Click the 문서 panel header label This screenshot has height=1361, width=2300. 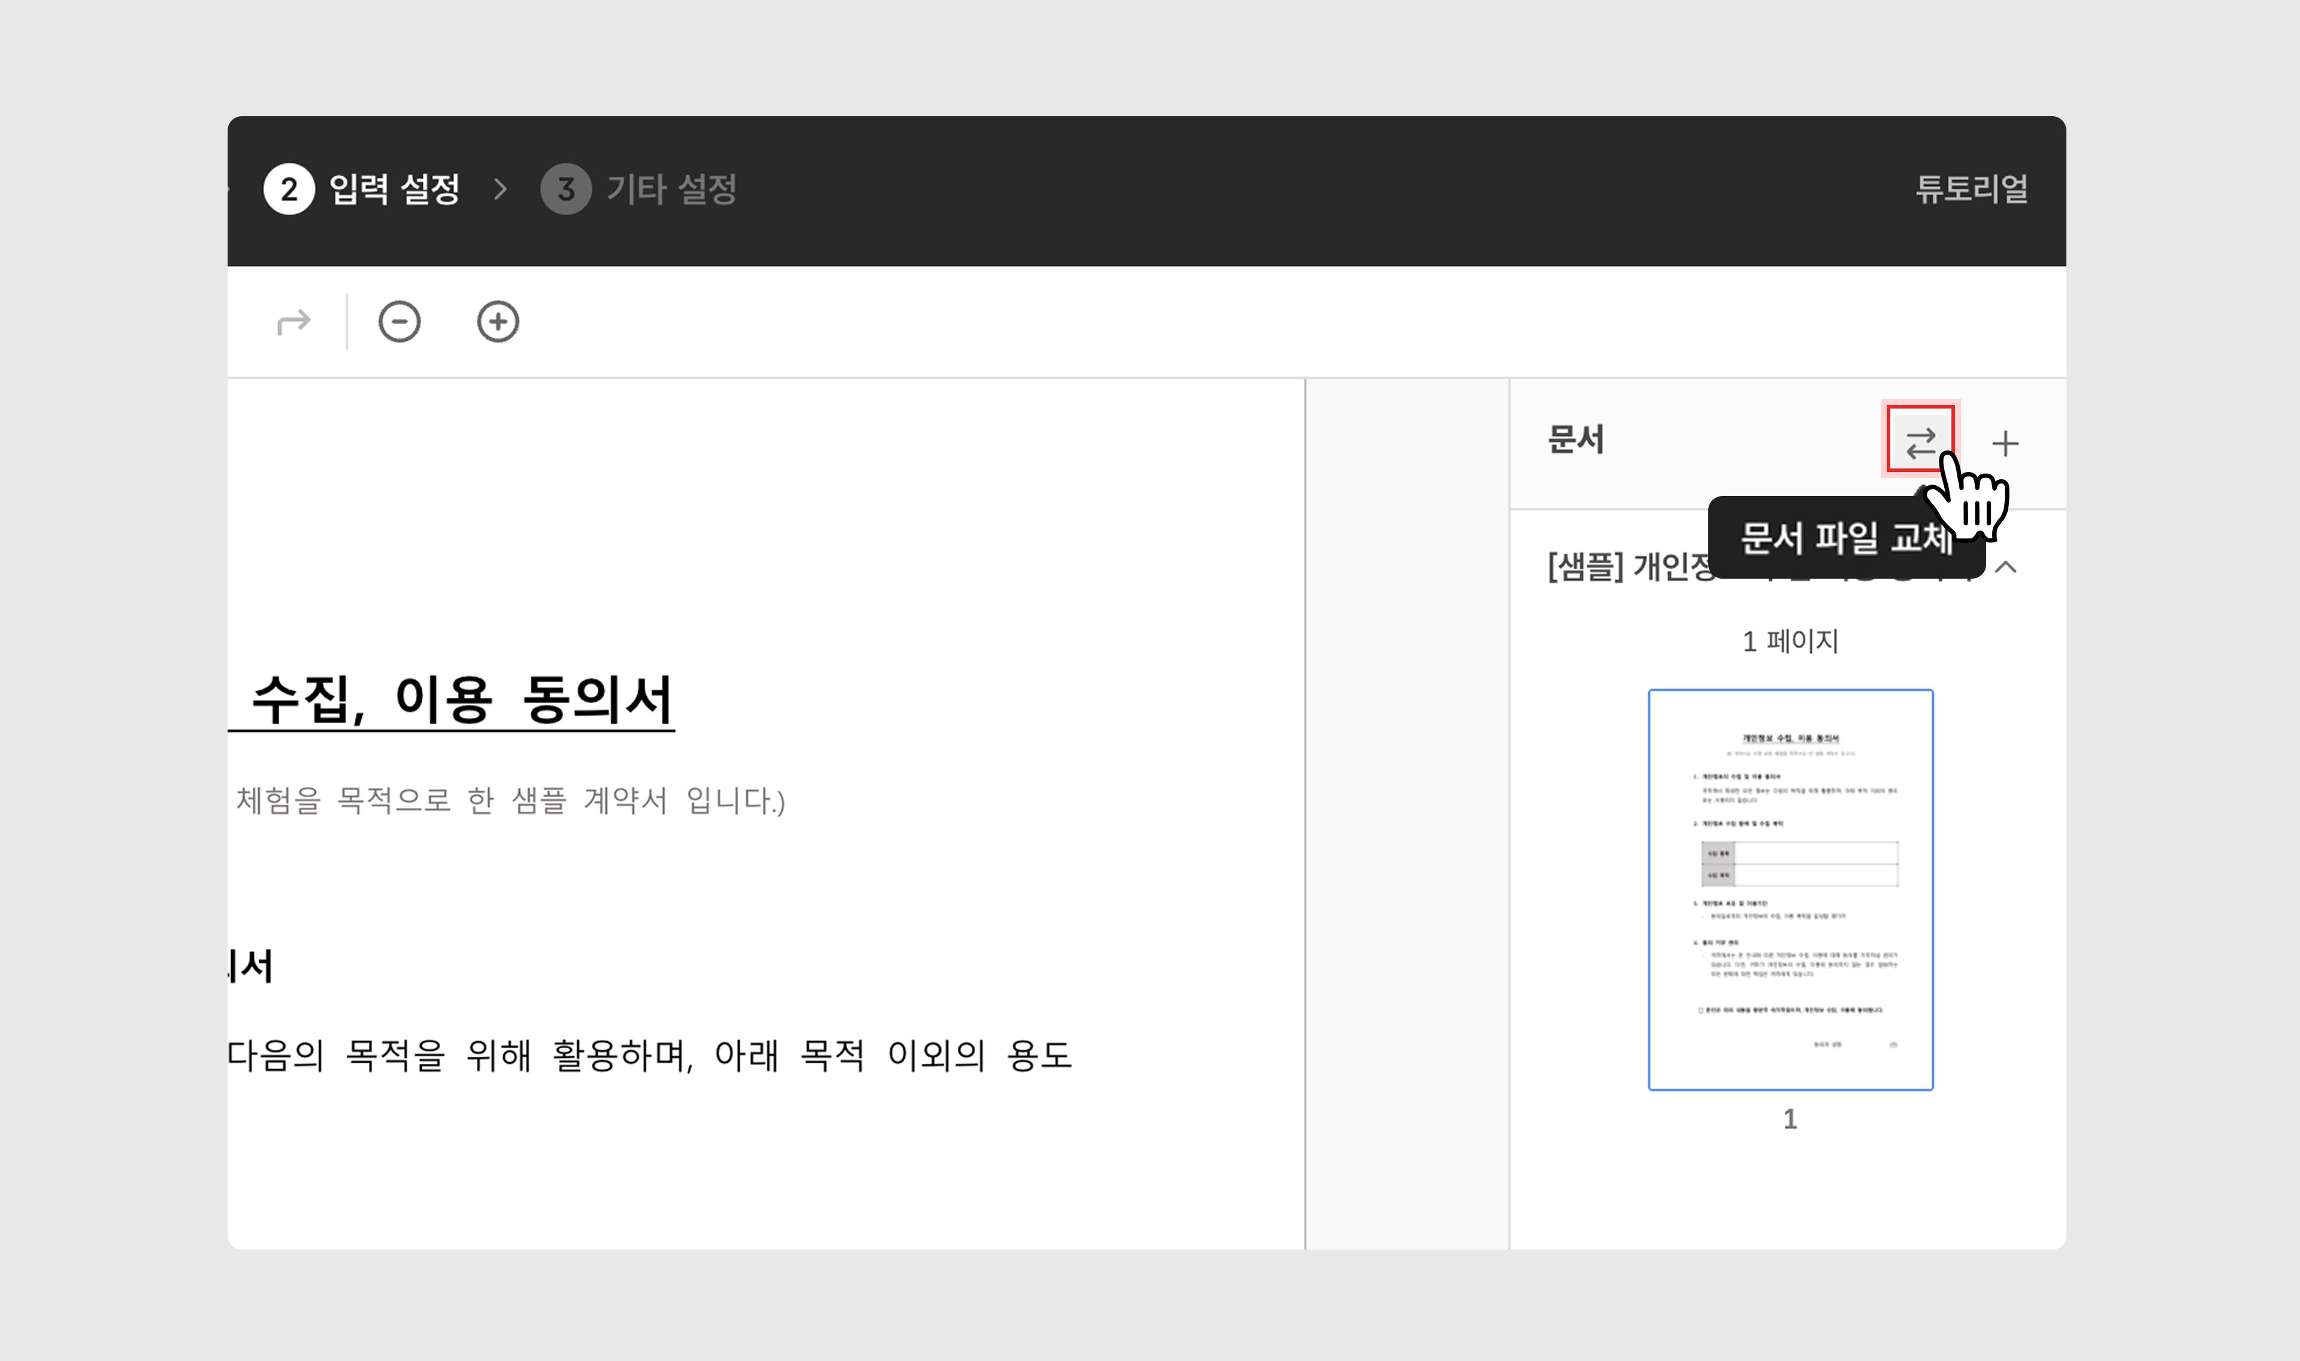point(1575,440)
